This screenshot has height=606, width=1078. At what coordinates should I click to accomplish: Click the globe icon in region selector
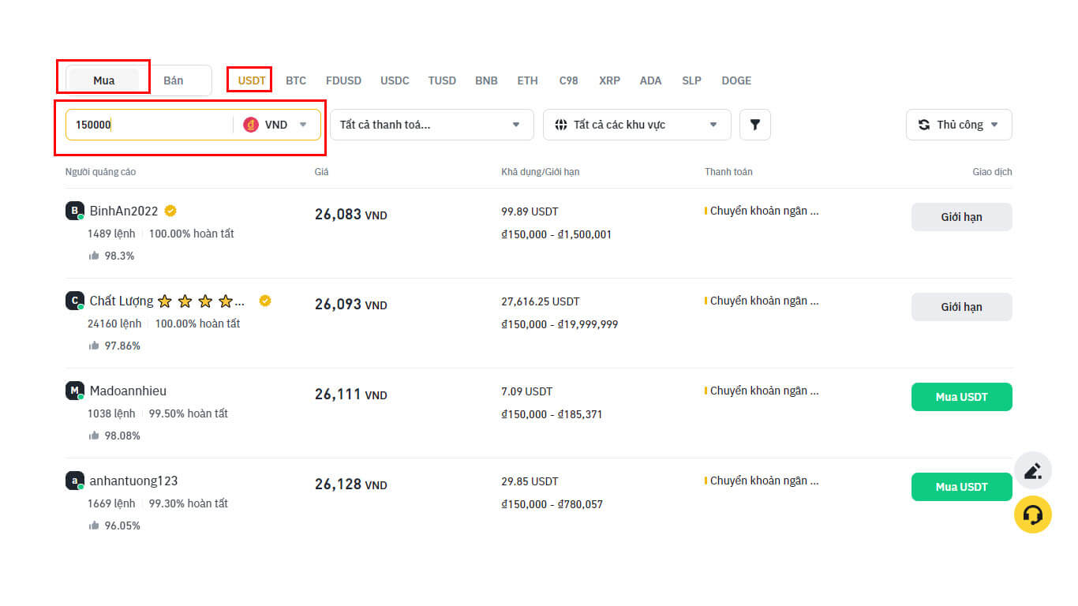[x=560, y=124]
